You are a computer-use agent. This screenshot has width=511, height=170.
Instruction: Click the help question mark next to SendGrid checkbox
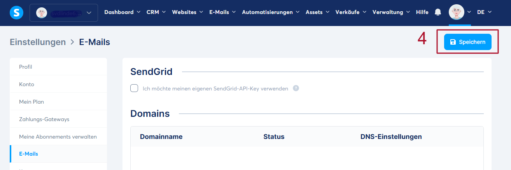(x=296, y=88)
